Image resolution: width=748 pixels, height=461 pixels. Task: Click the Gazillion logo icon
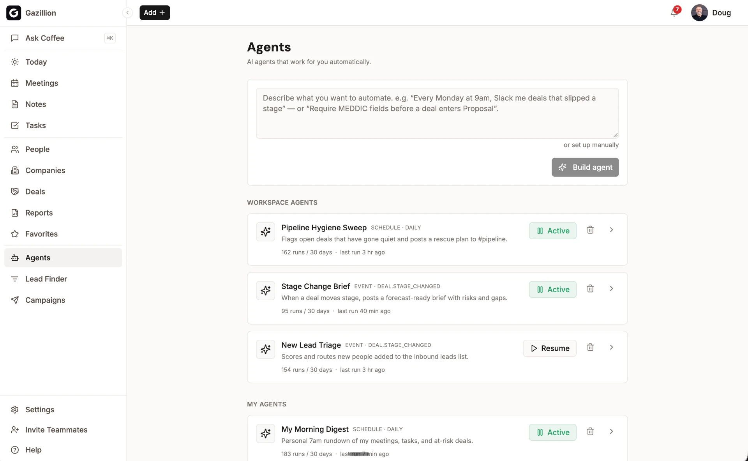[x=14, y=13]
